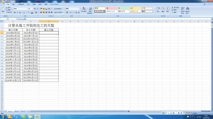
Task: Click the Insert Function fx button
Action: click(25, 19)
